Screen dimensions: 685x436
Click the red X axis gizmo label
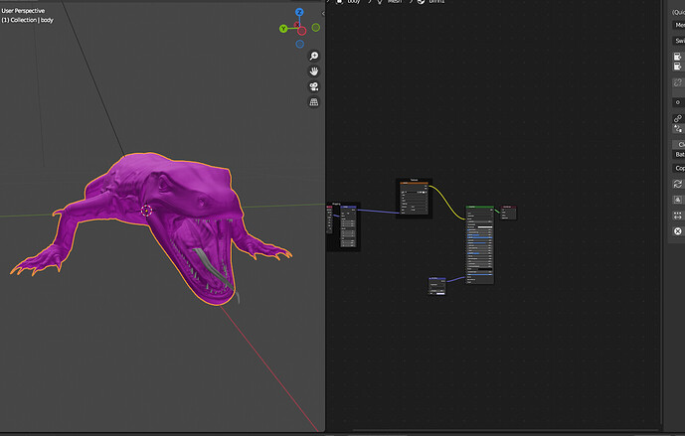(x=297, y=25)
